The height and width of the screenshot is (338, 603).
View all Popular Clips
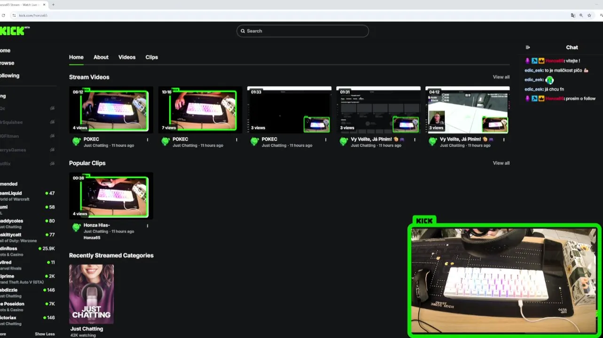(501, 163)
